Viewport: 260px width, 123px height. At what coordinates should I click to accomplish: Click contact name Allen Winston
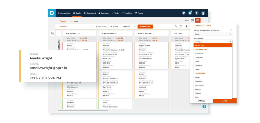[72, 87]
